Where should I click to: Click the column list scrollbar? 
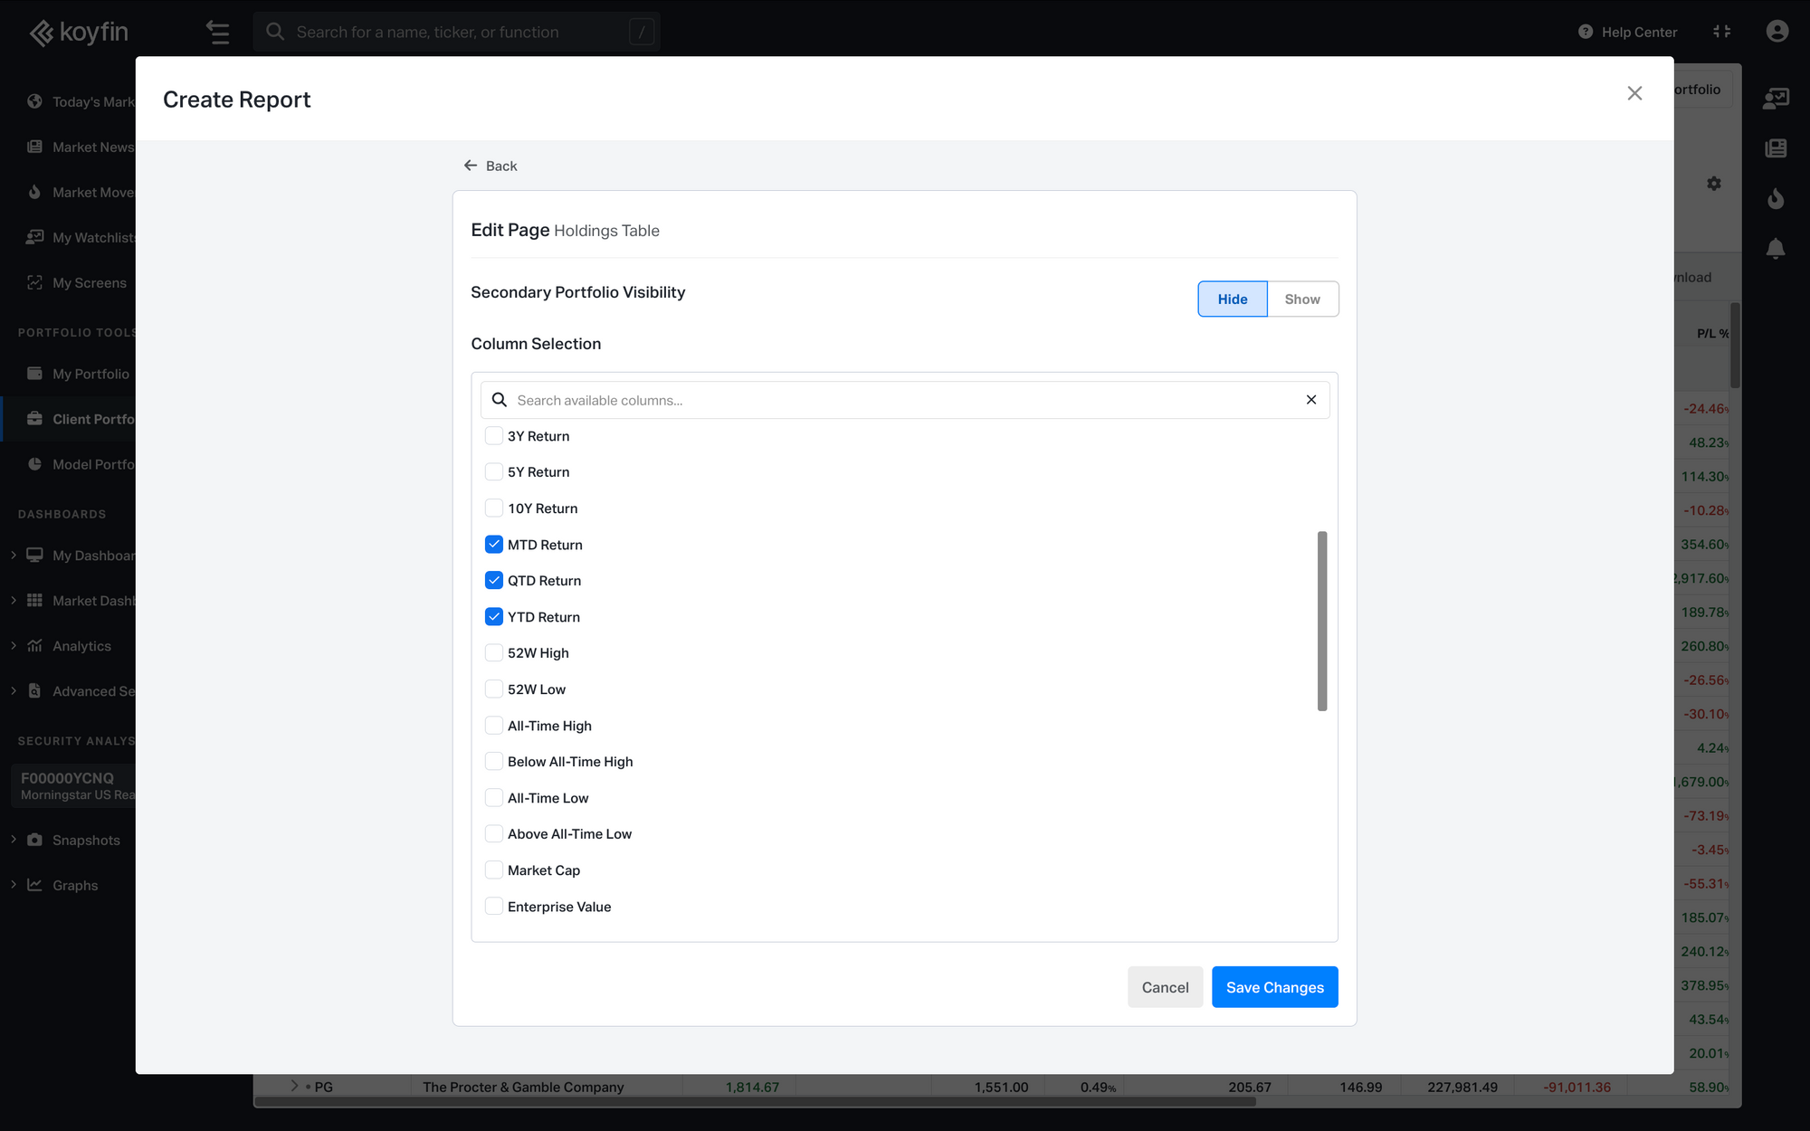(1322, 621)
